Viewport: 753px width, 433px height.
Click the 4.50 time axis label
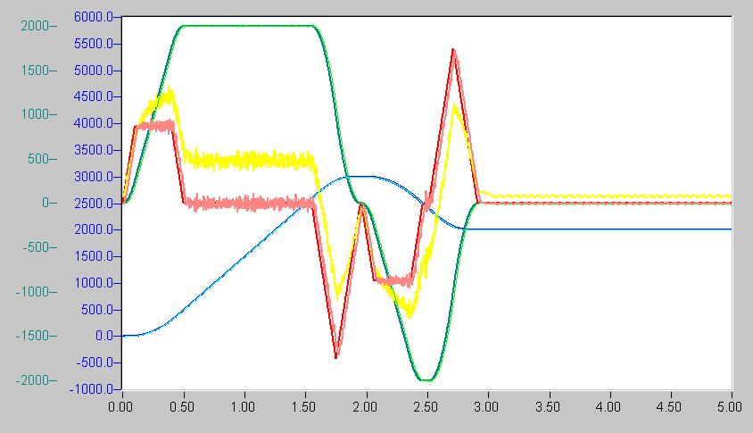pos(669,407)
